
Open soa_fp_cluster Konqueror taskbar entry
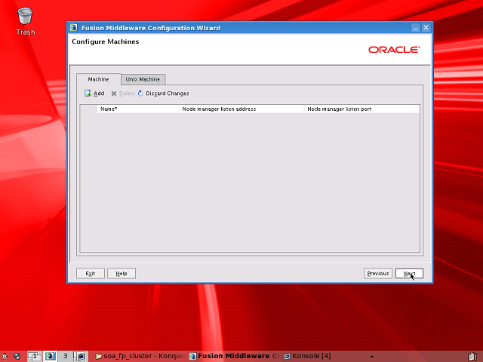point(140,356)
